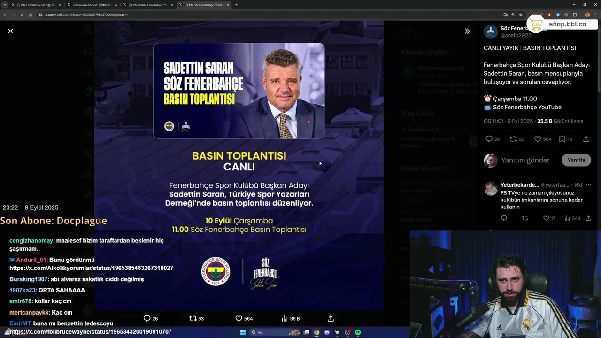Share icon in the tweet action row
Viewport: 601px width, 338px height.
coord(586,139)
